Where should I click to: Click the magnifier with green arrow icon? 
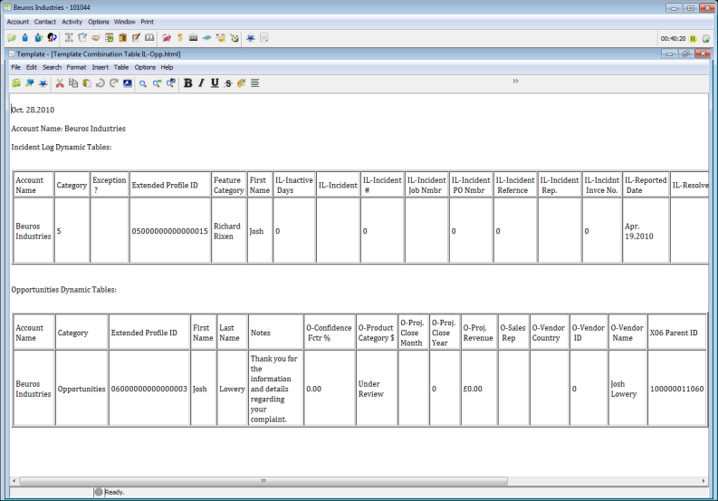[x=157, y=83]
